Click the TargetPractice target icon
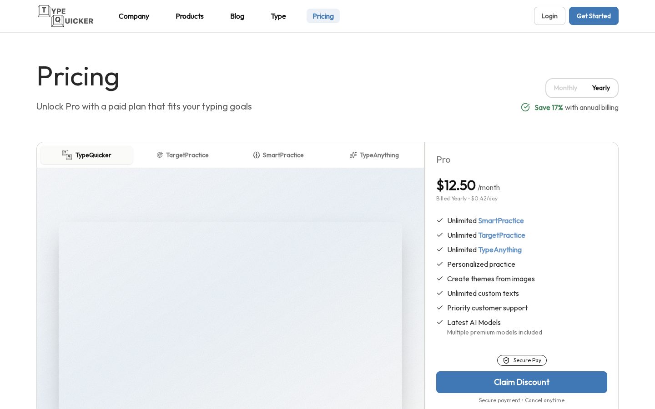The image size is (655, 409). (160, 155)
